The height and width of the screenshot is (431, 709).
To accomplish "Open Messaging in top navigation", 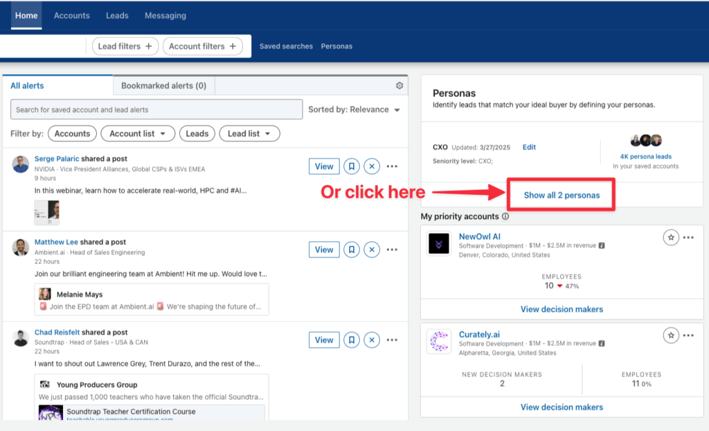I will click(165, 15).
